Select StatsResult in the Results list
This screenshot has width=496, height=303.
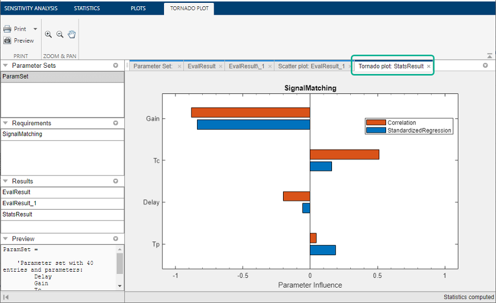tap(62, 215)
